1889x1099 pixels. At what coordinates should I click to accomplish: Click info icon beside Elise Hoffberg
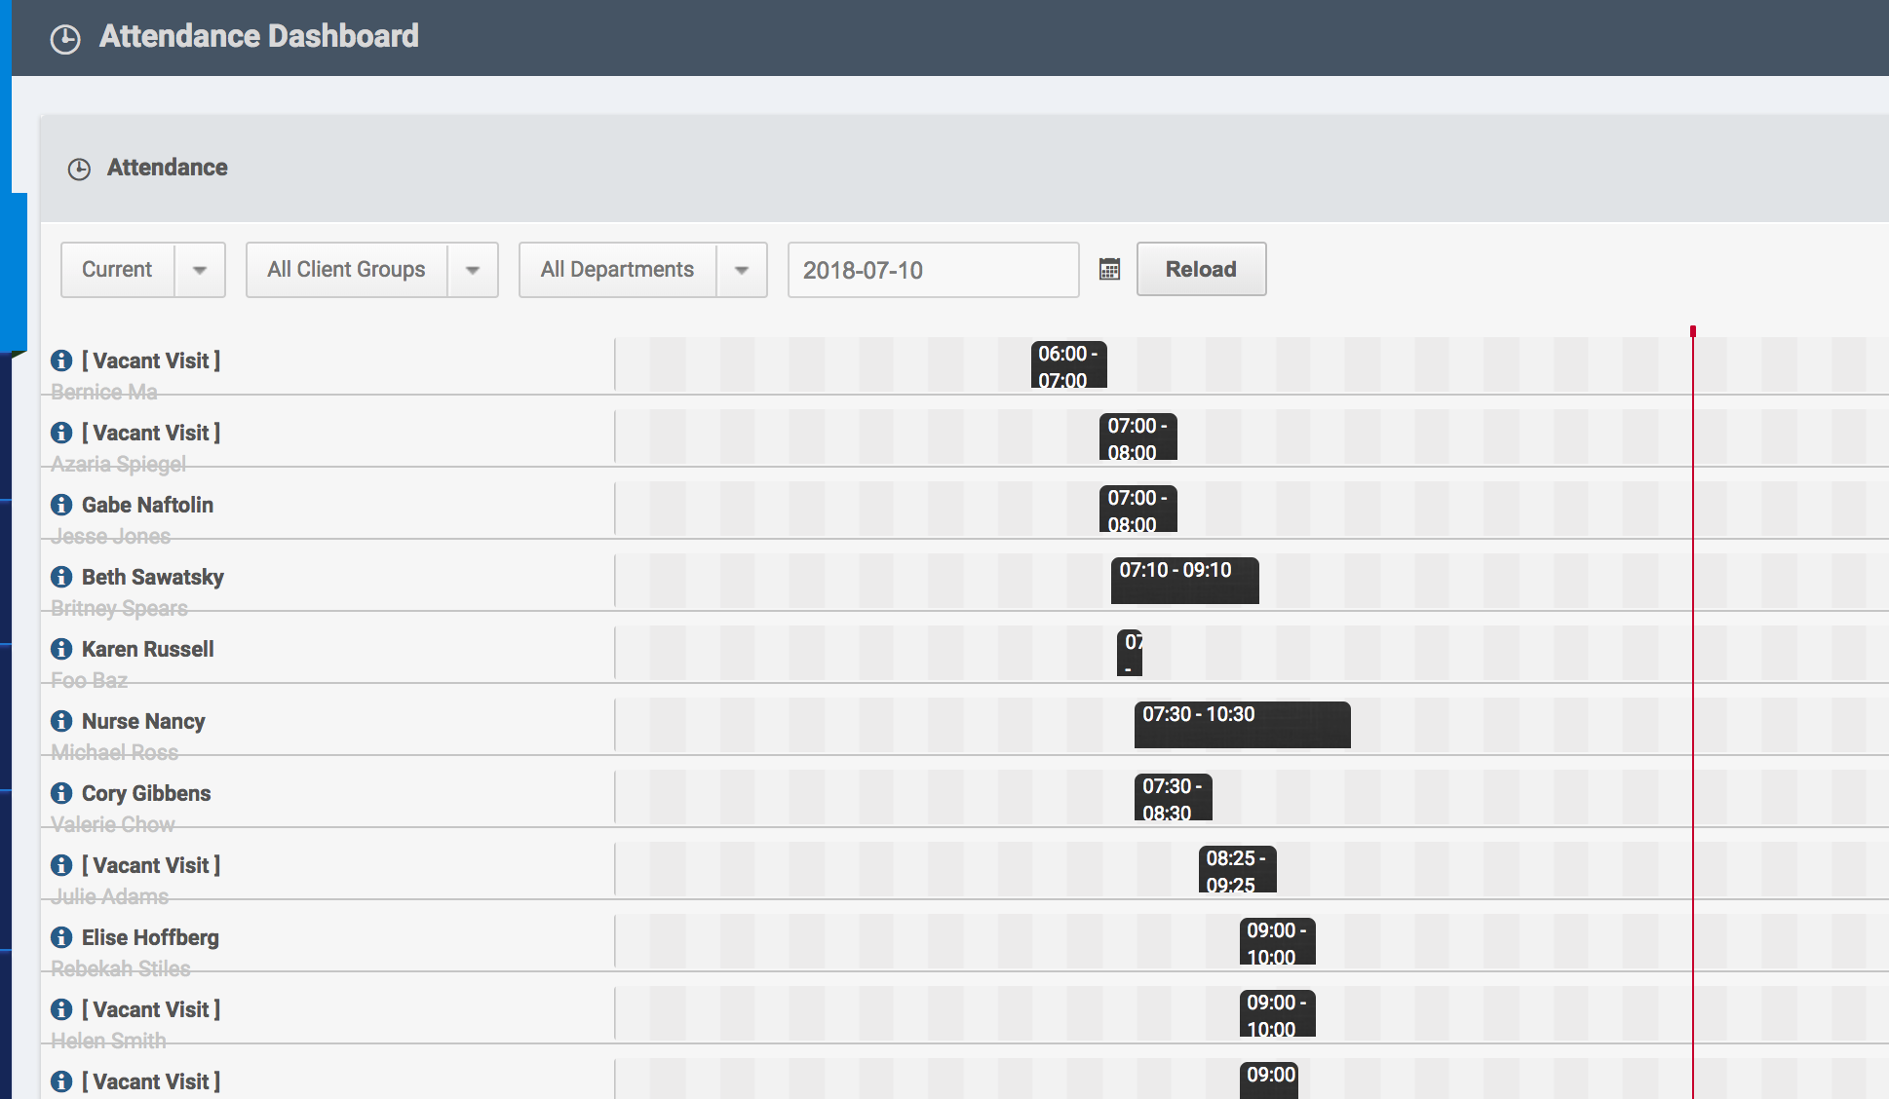click(61, 937)
